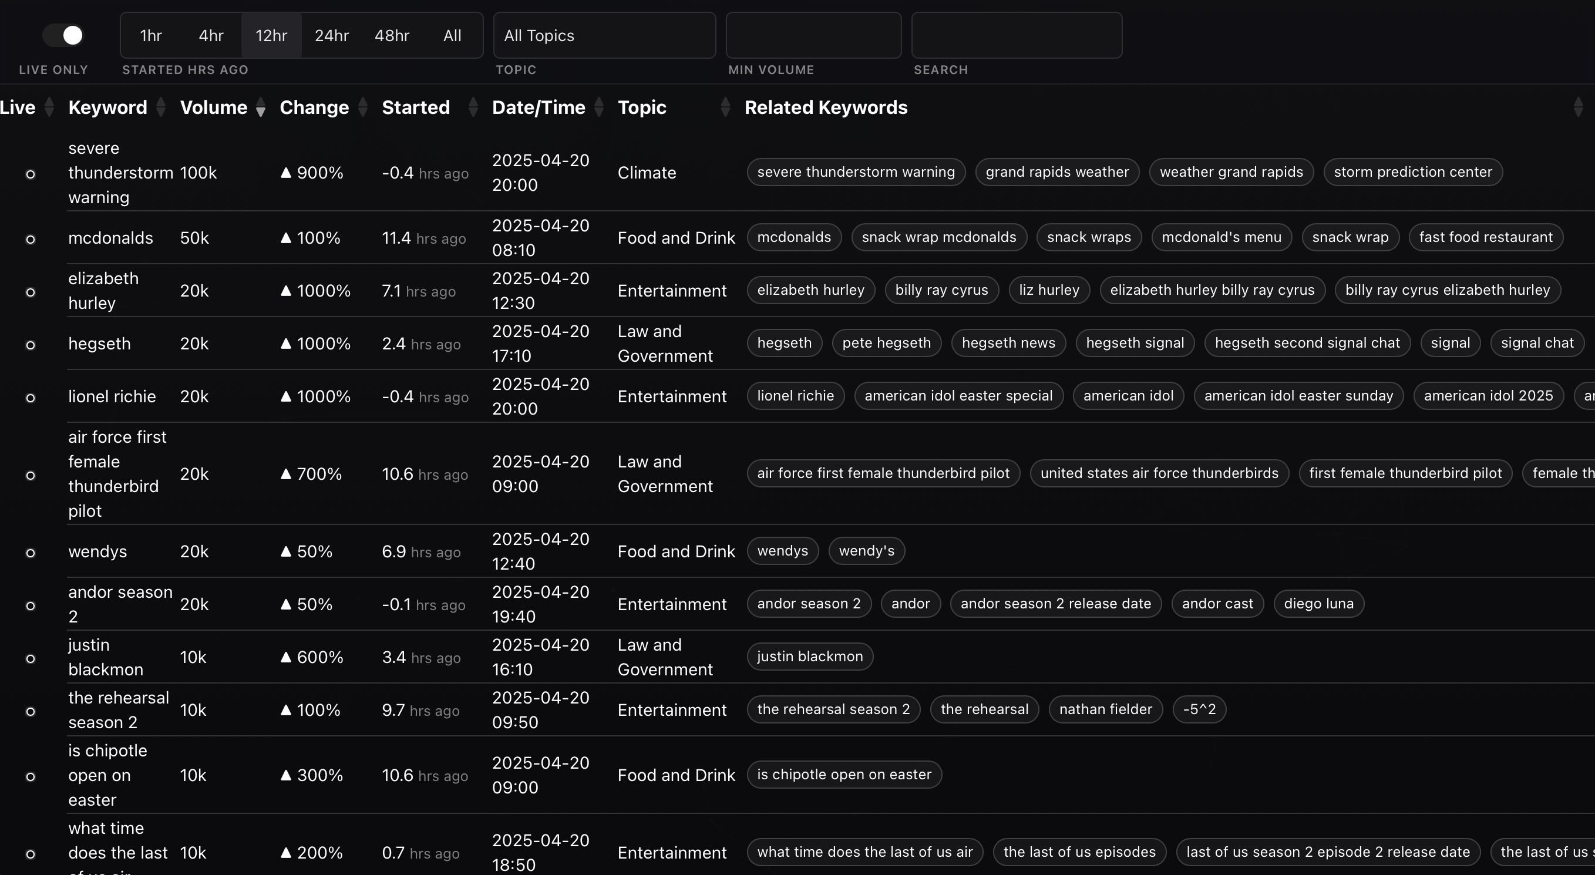Sort by Started column arrows

click(x=473, y=107)
